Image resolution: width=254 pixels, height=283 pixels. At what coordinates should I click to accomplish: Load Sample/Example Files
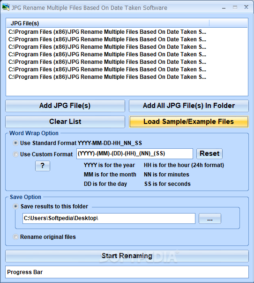pos(189,122)
